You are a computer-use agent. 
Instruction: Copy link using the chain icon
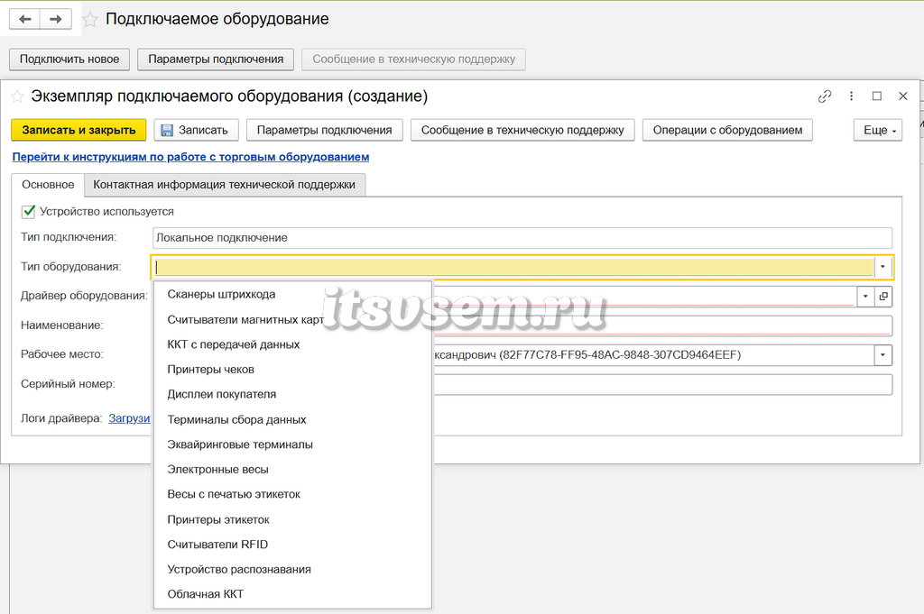[825, 96]
